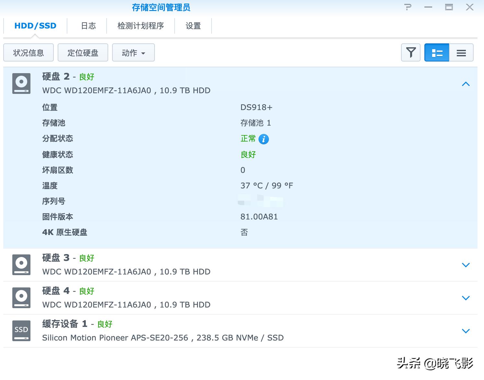Open the info tooltip next to 正常
The height and width of the screenshot is (380, 484).
pos(264,139)
